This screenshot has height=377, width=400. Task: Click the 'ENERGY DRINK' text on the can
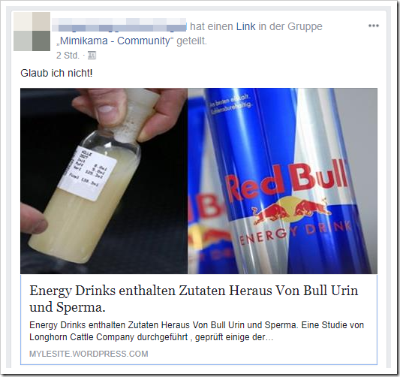[x=296, y=234]
